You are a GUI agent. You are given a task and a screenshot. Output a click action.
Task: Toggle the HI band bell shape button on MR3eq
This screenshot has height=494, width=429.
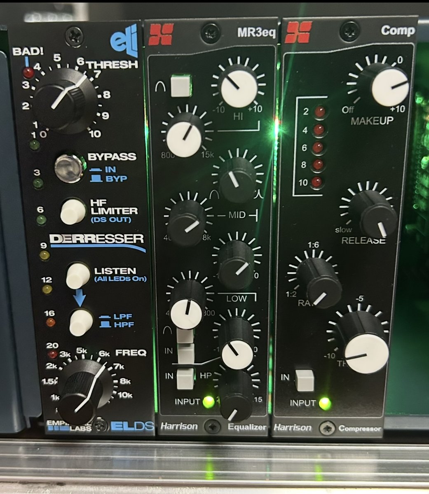(x=181, y=86)
